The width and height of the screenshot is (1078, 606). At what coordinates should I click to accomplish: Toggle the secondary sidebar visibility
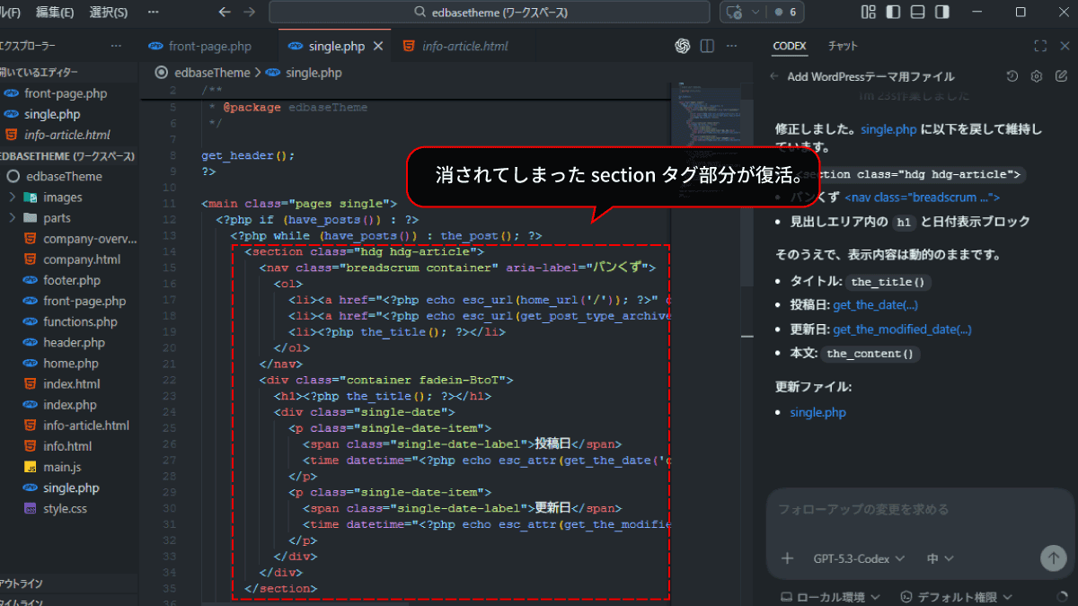point(941,13)
